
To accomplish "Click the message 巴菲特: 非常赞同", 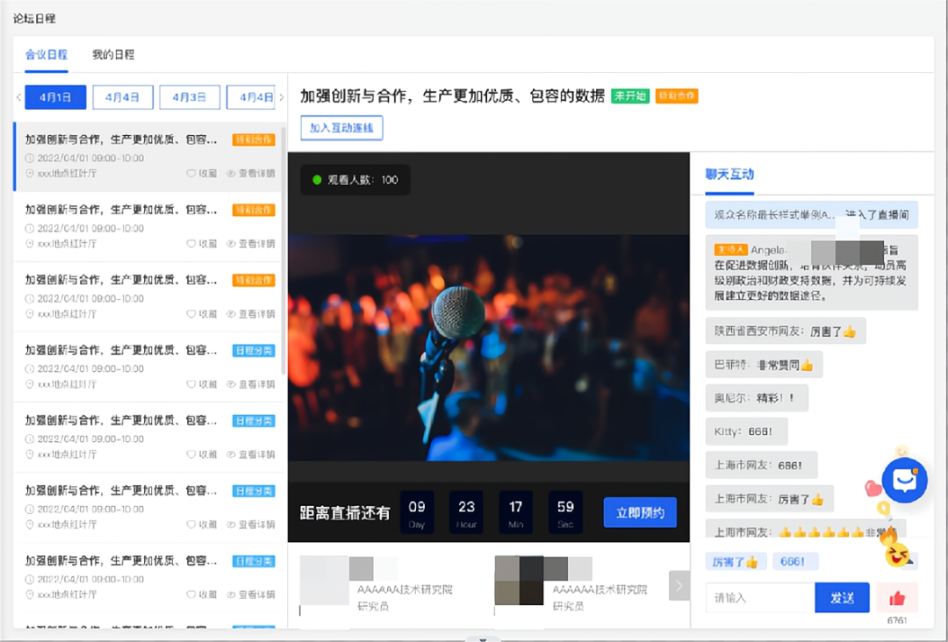I will (x=764, y=365).
